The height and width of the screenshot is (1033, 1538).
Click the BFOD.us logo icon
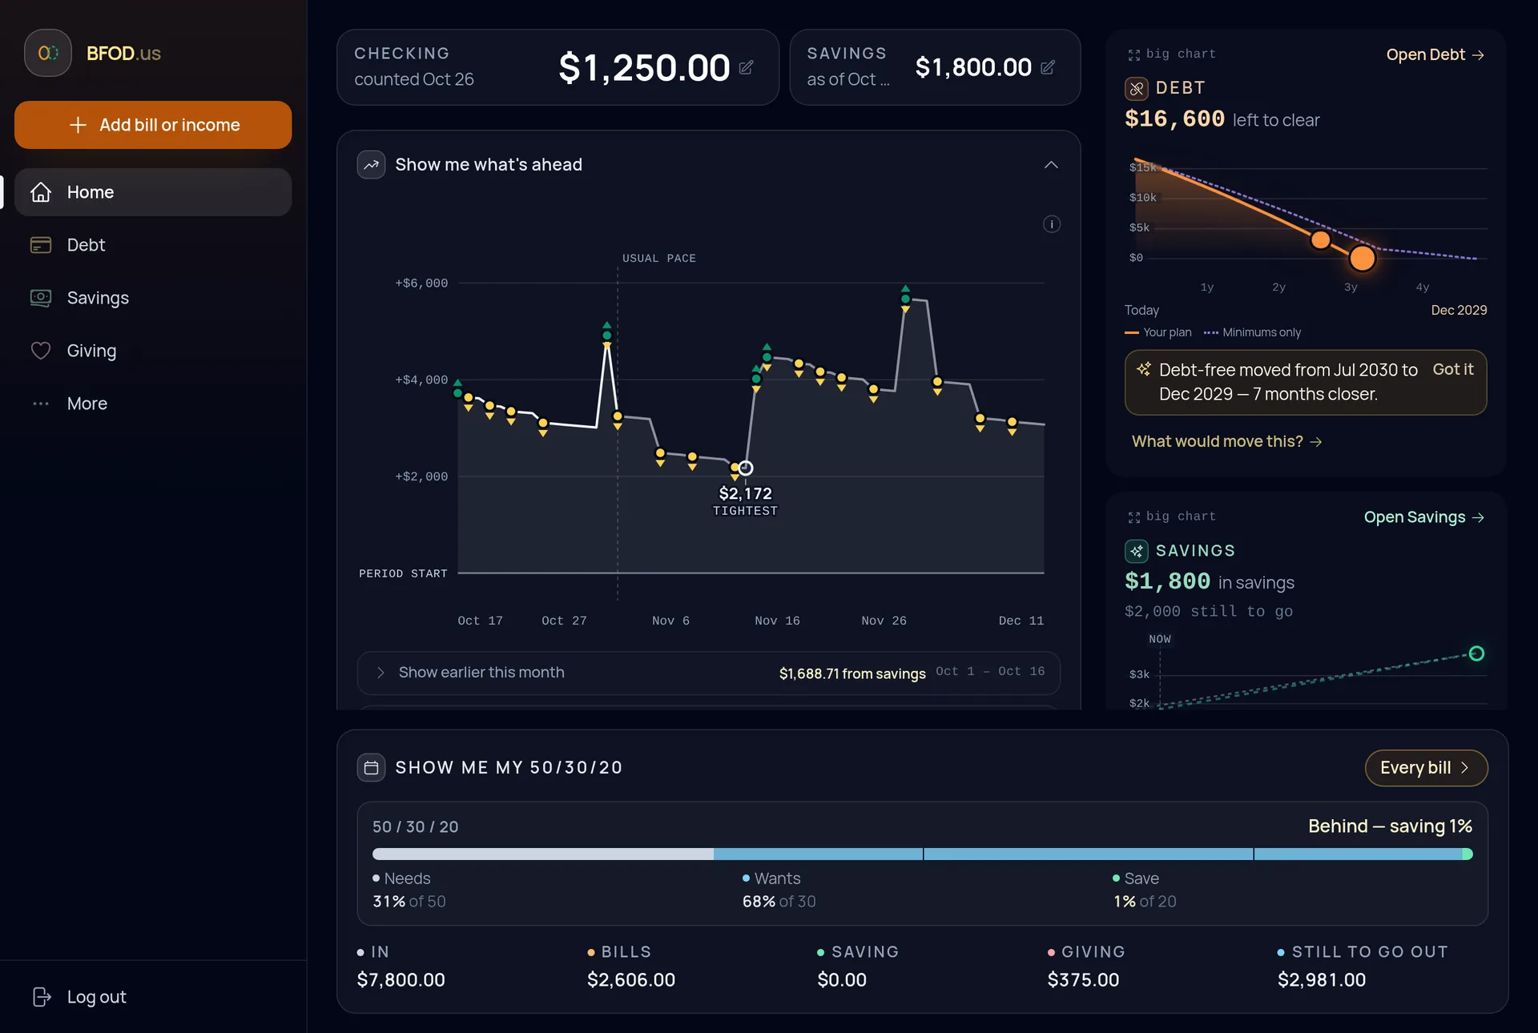click(x=48, y=53)
